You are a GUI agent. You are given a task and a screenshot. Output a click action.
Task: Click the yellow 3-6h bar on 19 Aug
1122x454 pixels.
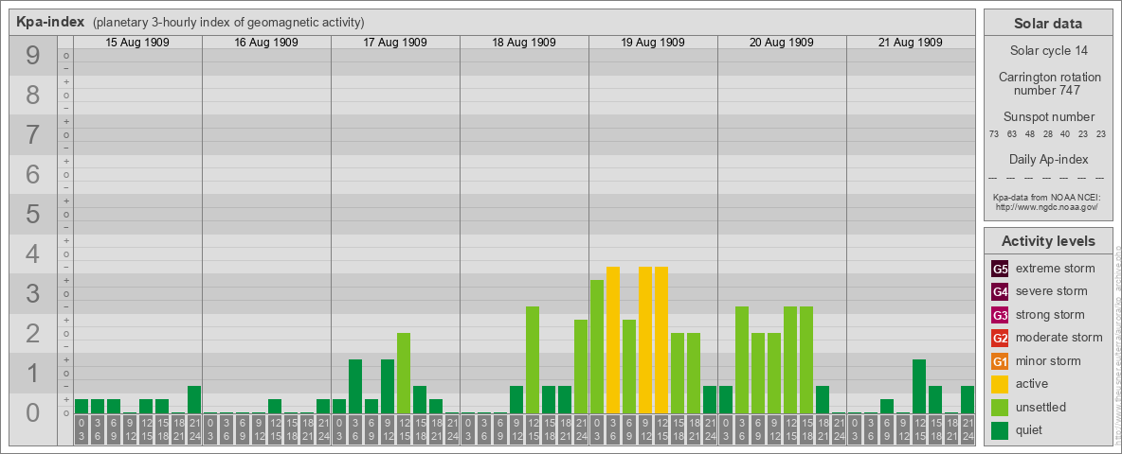(612, 340)
